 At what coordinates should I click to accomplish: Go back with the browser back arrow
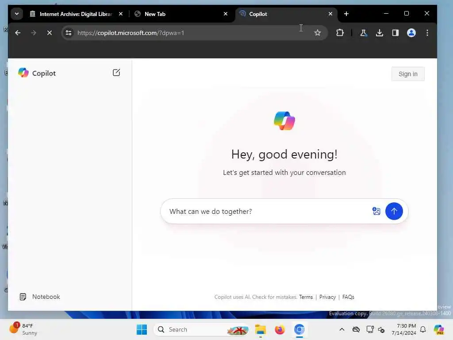tap(18, 33)
